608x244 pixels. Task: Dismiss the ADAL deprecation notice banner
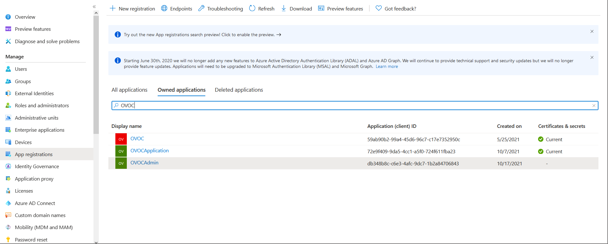click(592, 57)
